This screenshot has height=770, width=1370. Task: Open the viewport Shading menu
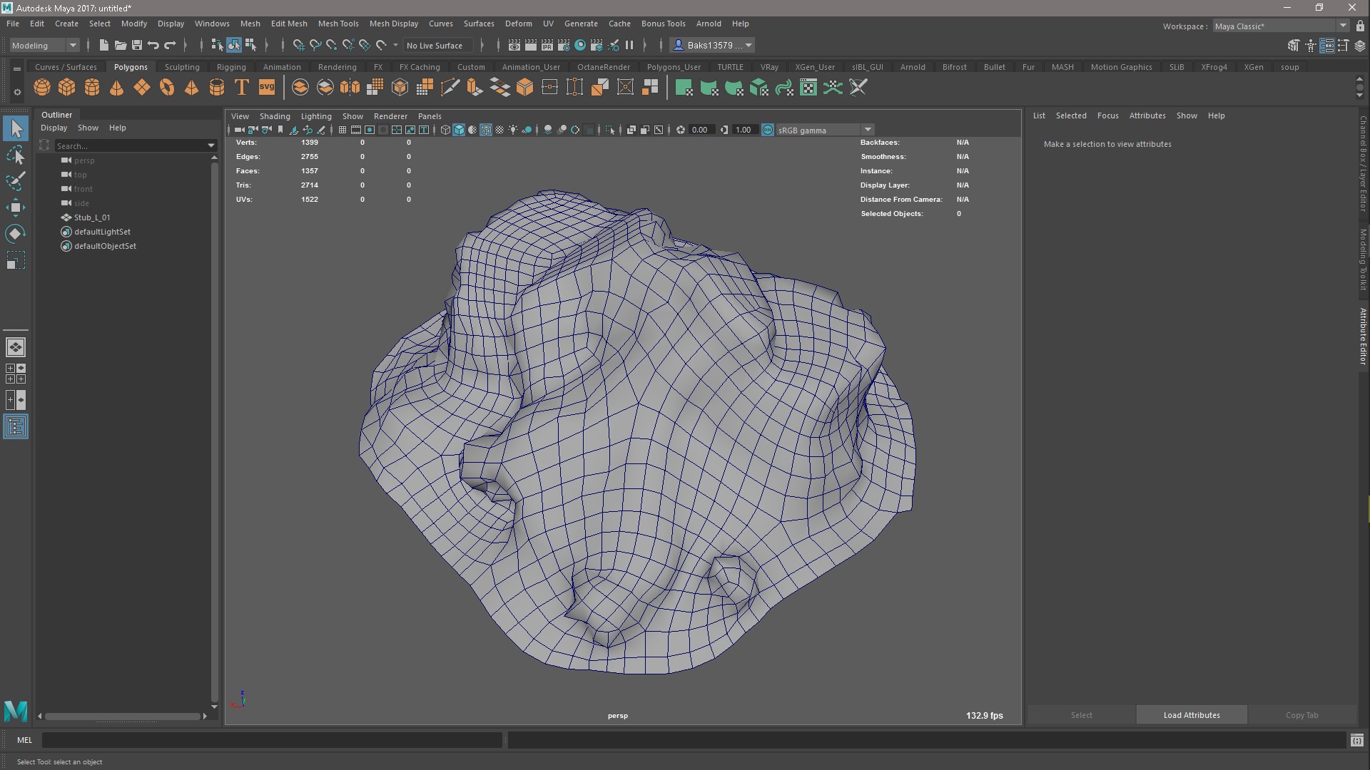275,116
